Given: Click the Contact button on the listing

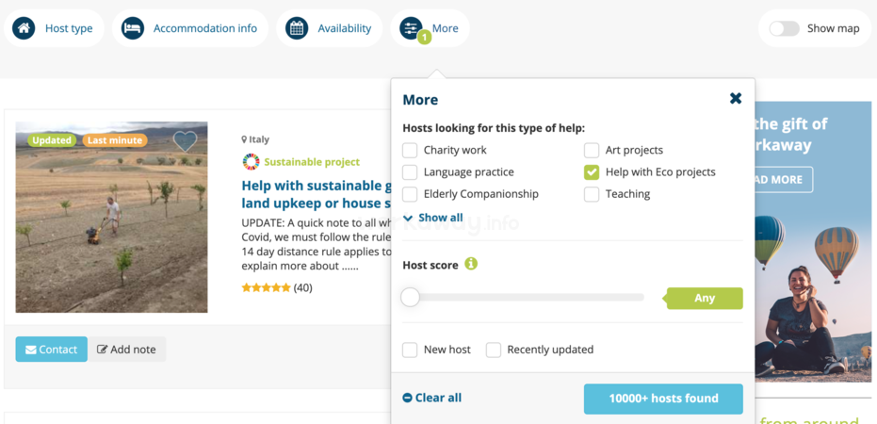Looking at the screenshot, I should pyautogui.click(x=52, y=350).
